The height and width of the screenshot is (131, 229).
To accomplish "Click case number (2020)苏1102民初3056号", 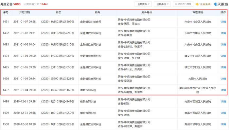I will click(57, 67).
